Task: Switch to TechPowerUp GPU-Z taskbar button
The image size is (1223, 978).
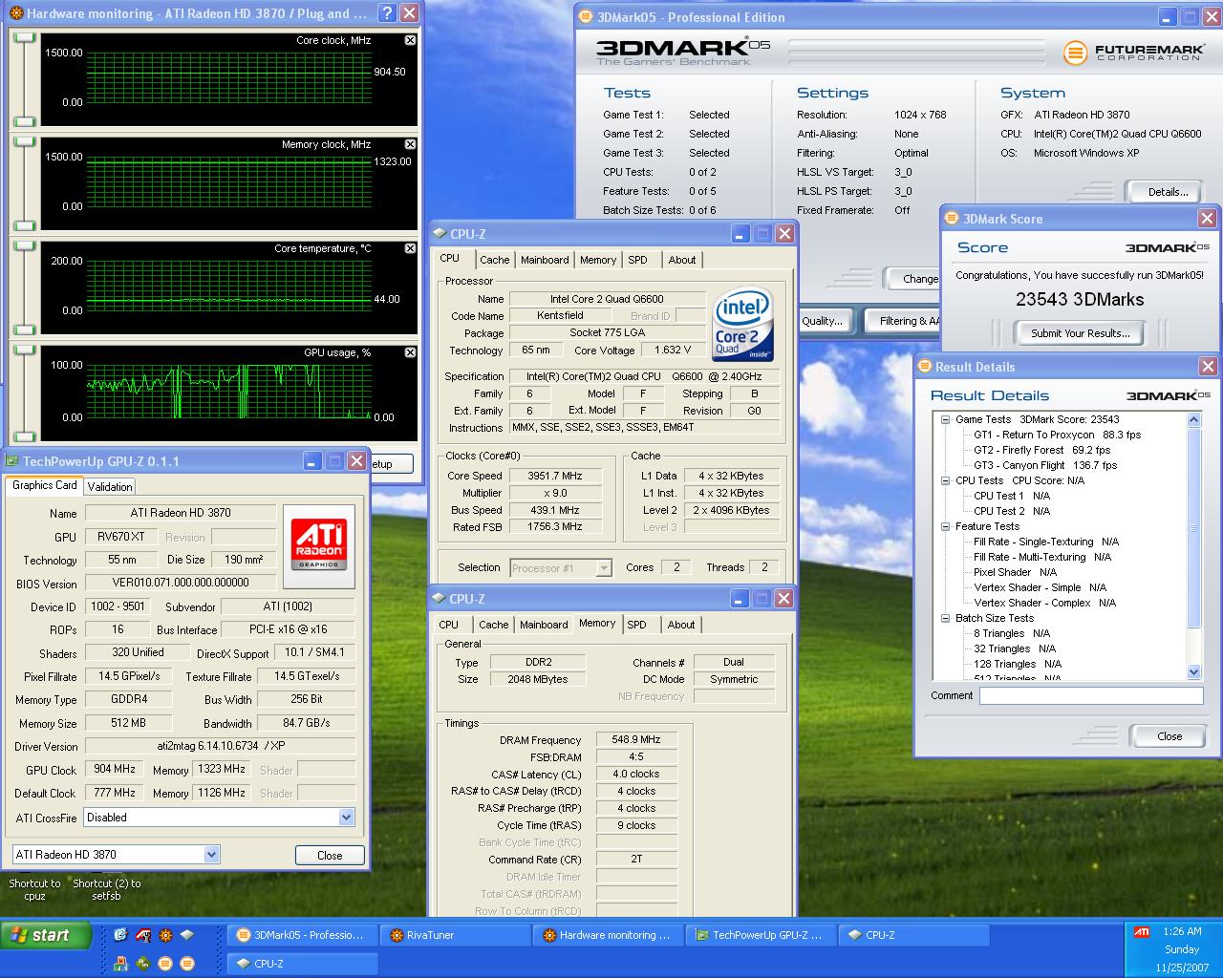Action: pyautogui.click(x=762, y=935)
